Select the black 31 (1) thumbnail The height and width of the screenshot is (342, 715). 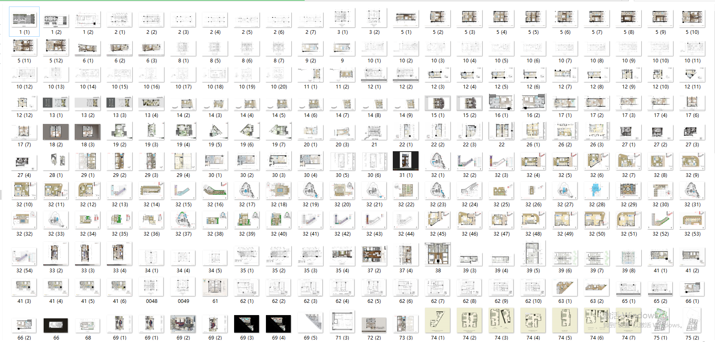tap(406, 161)
